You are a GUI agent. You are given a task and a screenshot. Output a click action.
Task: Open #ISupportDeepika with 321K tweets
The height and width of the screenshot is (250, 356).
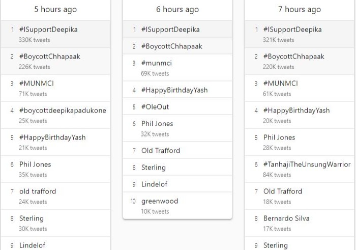click(292, 30)
